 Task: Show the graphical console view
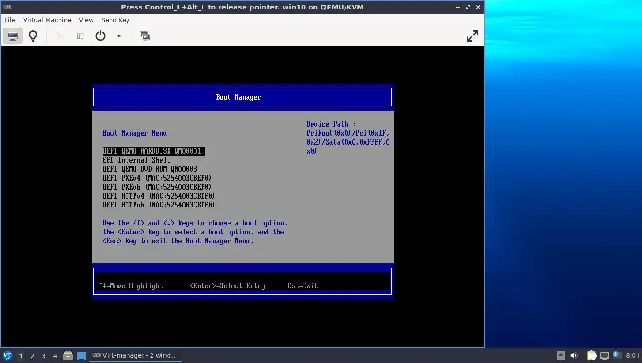(13, 36)
